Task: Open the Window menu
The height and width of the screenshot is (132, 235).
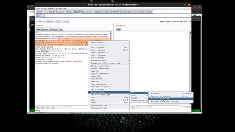Action: click(59, 8)
